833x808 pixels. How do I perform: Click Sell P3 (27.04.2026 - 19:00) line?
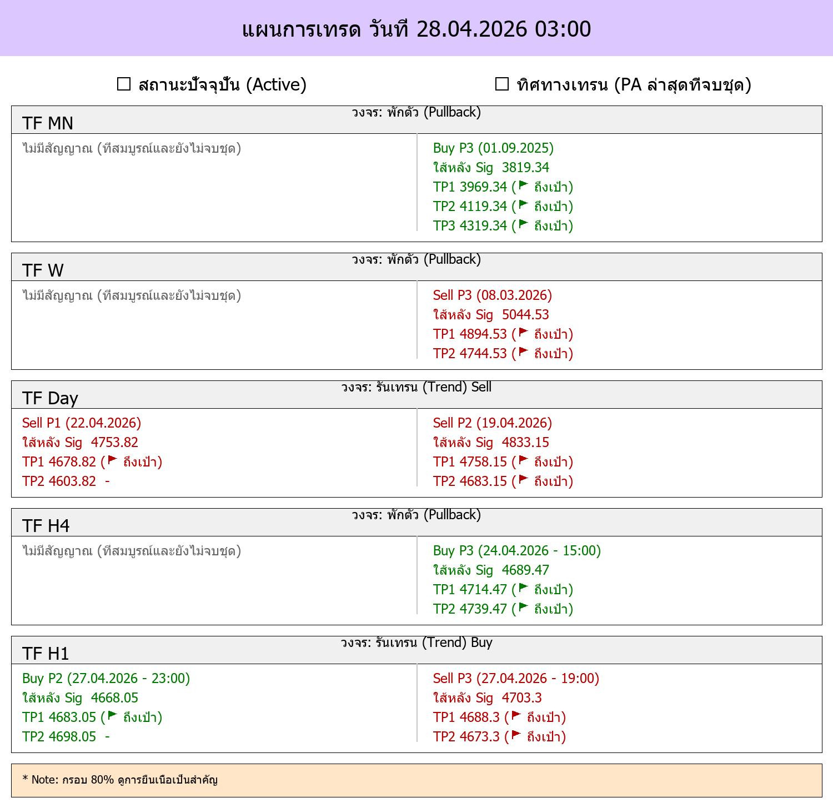tap(516, 678)
